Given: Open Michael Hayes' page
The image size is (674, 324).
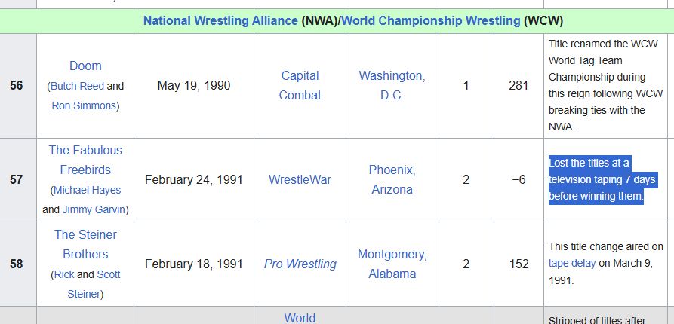Looking at the screenshot, I should (87, 190).
